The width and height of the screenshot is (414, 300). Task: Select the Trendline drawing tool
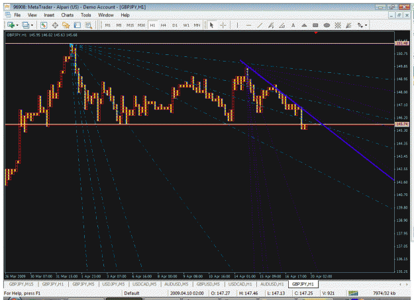coord(260,25)
